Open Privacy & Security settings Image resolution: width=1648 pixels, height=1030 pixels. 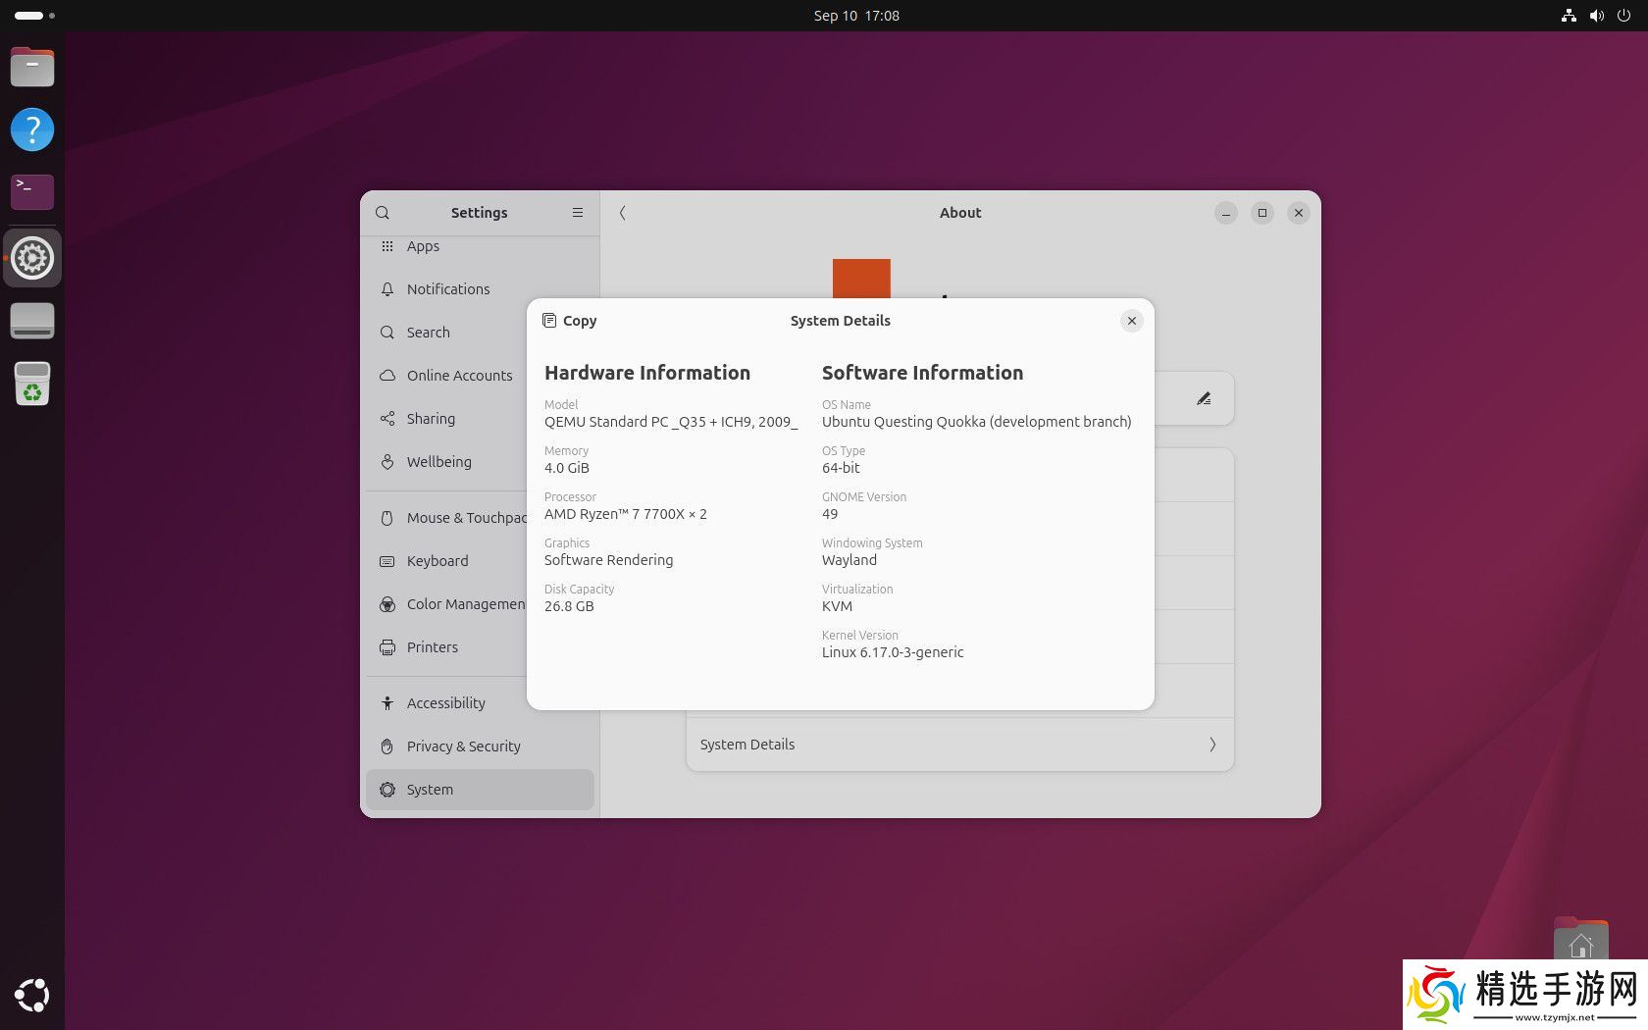click(x=463, y=747)
